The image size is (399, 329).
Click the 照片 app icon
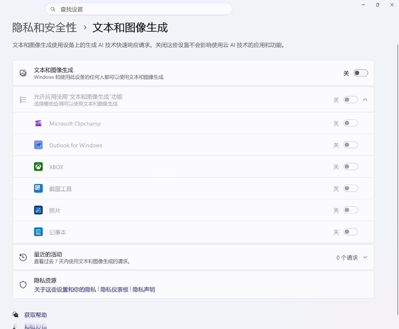click(38, 210)
